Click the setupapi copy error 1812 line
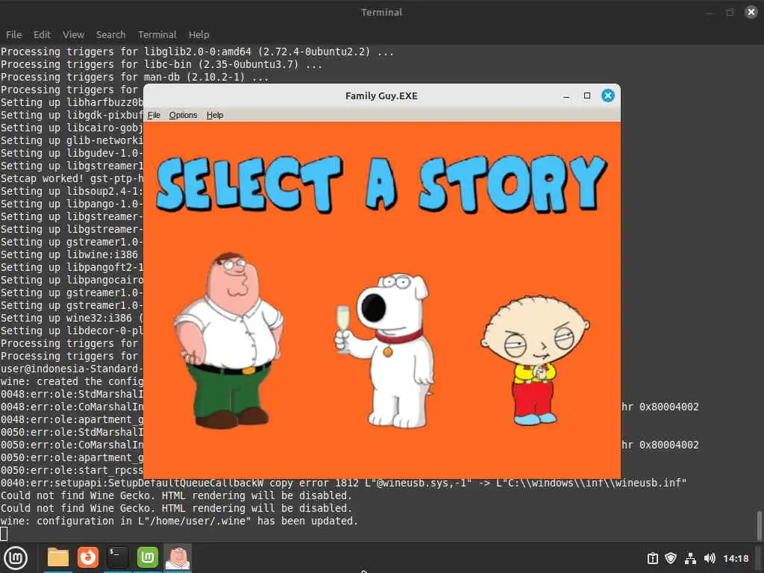Viewport: 764px width, 573px height. click(343, 483)
